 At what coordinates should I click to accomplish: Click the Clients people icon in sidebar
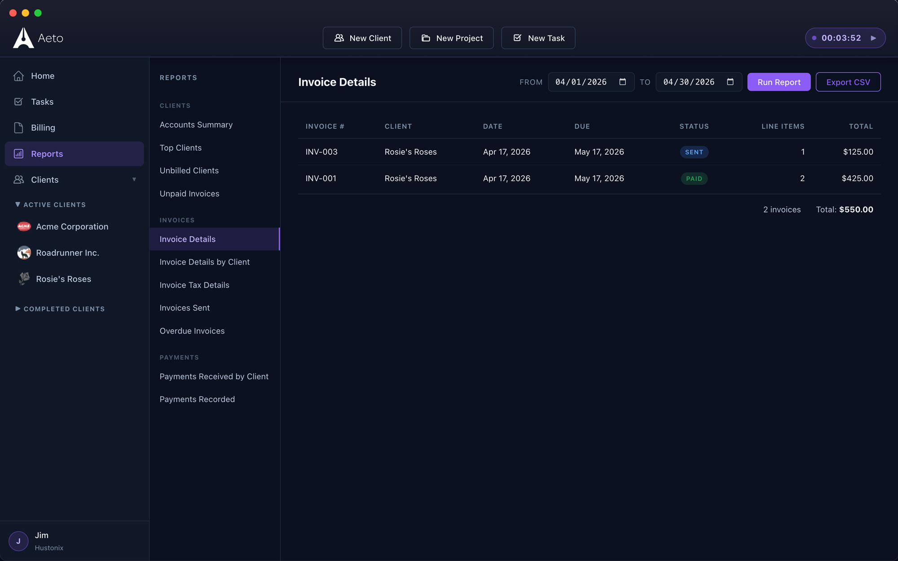18,179
